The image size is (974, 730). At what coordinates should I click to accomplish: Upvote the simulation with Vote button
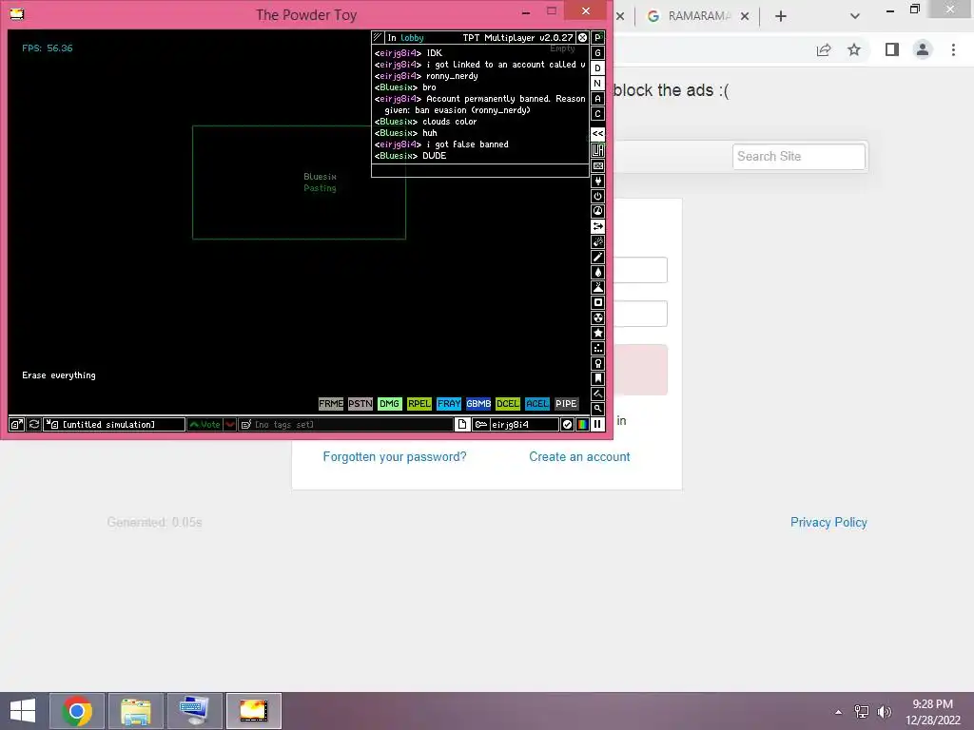click(205, 425)
